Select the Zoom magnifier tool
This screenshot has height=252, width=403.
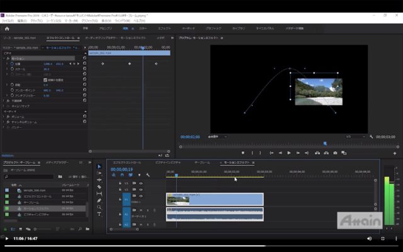point(99,207)
